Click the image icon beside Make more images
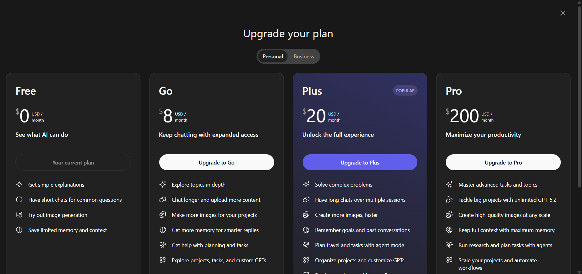This screenshot has height=274, width=582. point(163,215)
